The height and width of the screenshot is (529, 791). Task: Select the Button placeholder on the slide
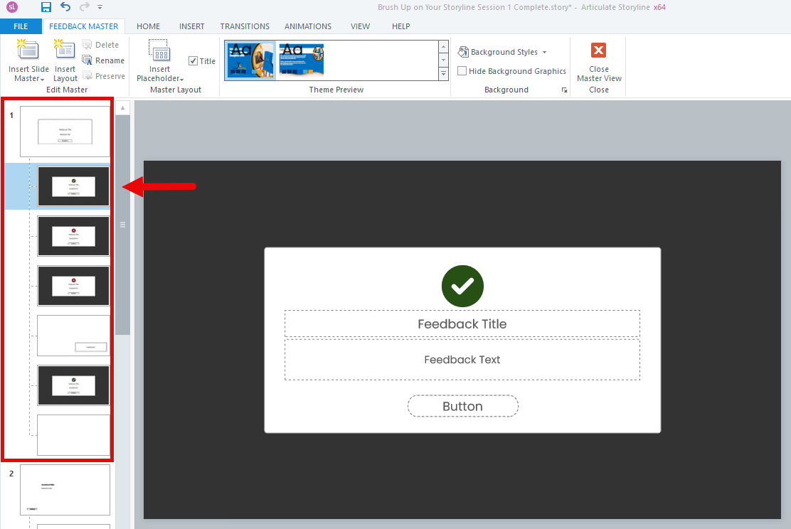pos(462,406)
